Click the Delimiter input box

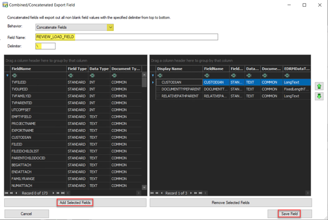[x=45, y=46]
